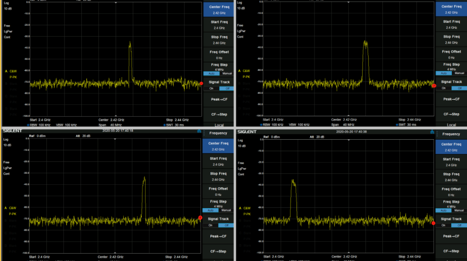Image resolution: width=467 pixels, height=261 pixels.
Task: Set Freq Step to Manual in top-right analyzer
Action: [459, 73]
